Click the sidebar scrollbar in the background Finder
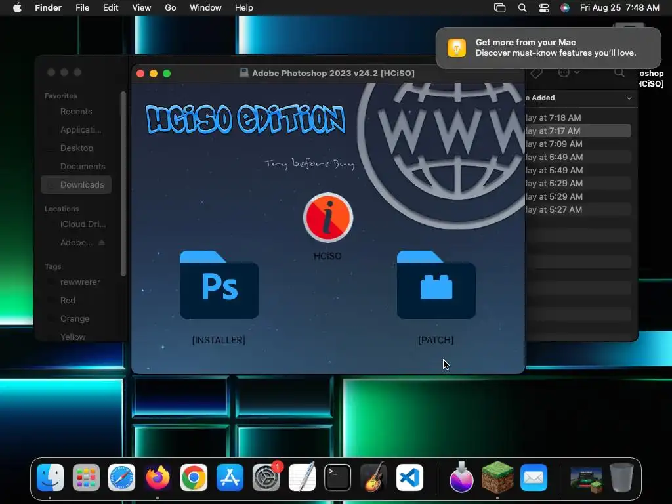Image resolution: width=672 pixels, height=504 pixels. click(x=123, y=184)
